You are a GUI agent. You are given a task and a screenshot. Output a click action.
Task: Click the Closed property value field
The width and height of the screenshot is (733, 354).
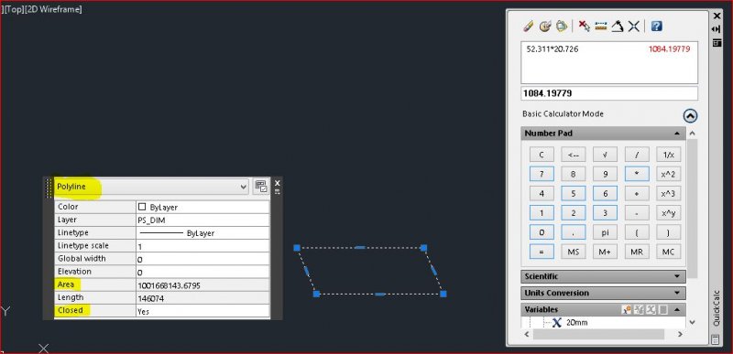[x=202, y=311]
